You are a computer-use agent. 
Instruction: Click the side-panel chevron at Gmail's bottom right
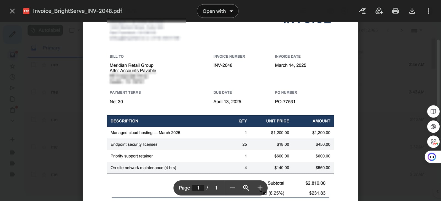[x=437, y=191]
